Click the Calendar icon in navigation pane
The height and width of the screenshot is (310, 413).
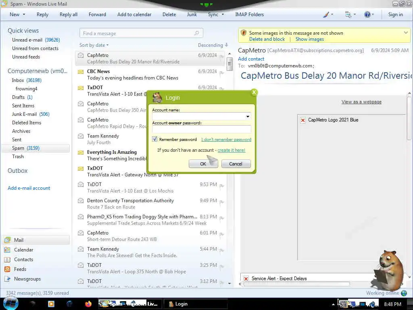(x=7, y=250)
